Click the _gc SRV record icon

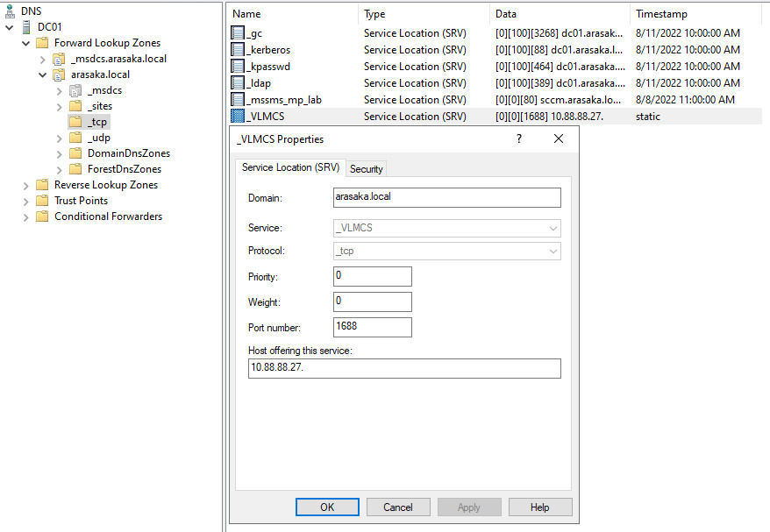click(237, 33)
